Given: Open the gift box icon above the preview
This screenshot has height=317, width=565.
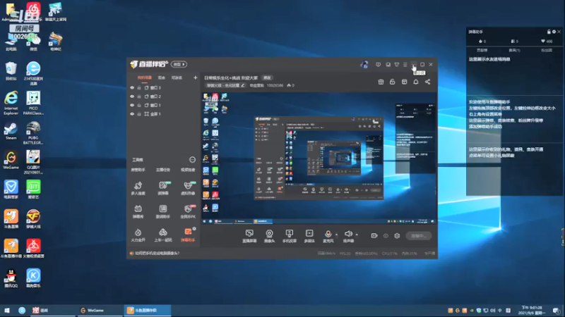Looking at the screenshot, I should click(381, 82).
